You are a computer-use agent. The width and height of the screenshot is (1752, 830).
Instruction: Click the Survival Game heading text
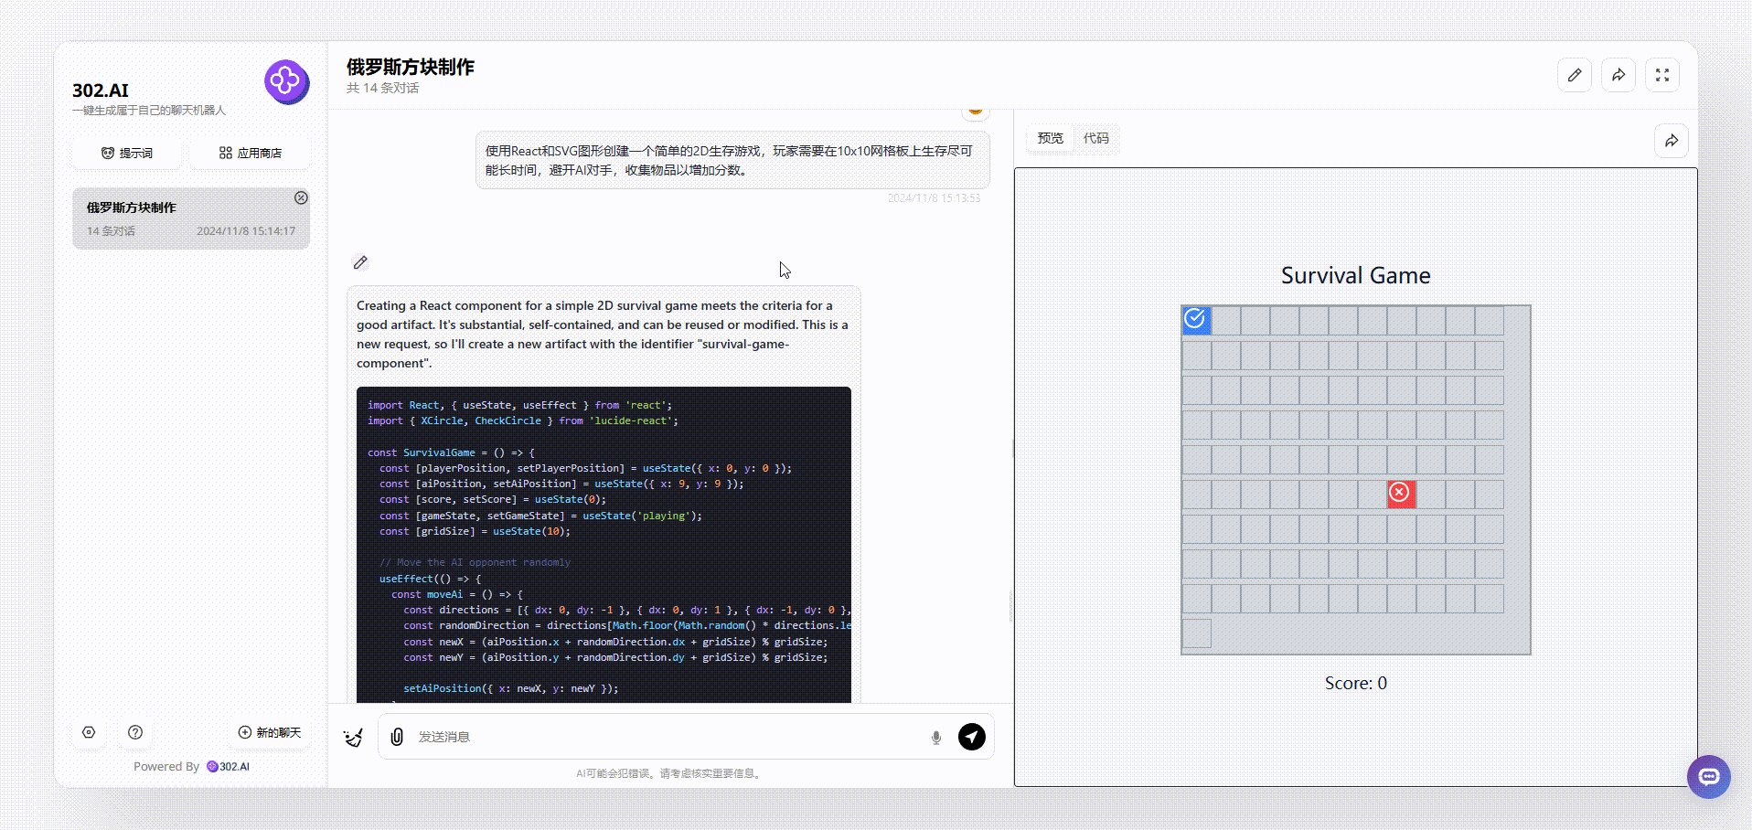click(x=1355, y=275)
